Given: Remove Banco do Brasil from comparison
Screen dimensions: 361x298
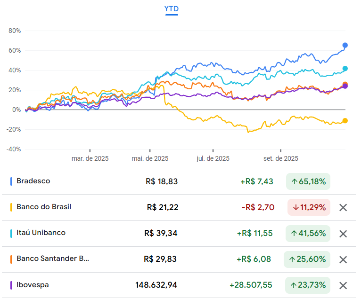Looking at the screenshot, I should coord(343,208).
